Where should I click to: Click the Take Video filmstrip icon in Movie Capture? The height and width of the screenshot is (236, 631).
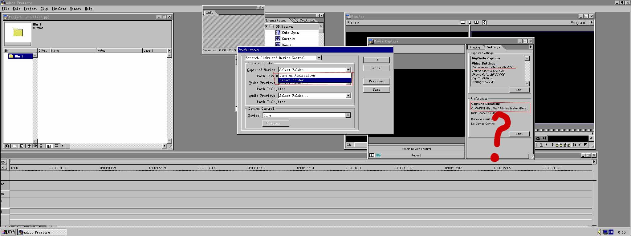click(x=372, y=155)
